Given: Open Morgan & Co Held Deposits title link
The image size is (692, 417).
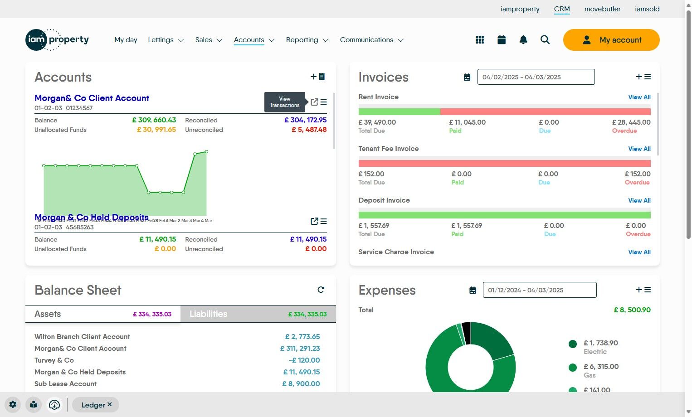Looking at the screenshot, I should [x=92, y=217].
